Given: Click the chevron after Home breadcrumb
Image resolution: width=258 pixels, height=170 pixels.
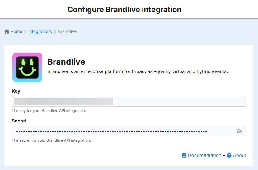Looking at the screenshot, I should [x=25, y=32].
